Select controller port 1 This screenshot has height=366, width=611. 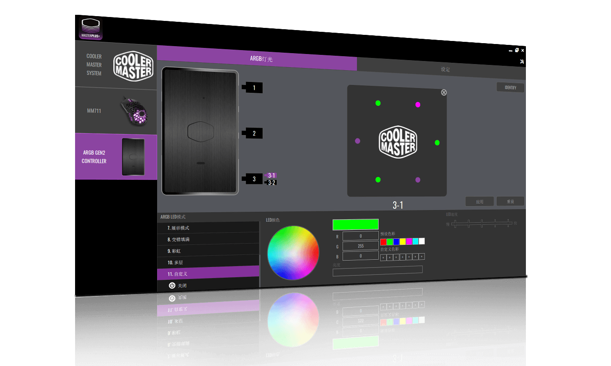pos(253,88)
